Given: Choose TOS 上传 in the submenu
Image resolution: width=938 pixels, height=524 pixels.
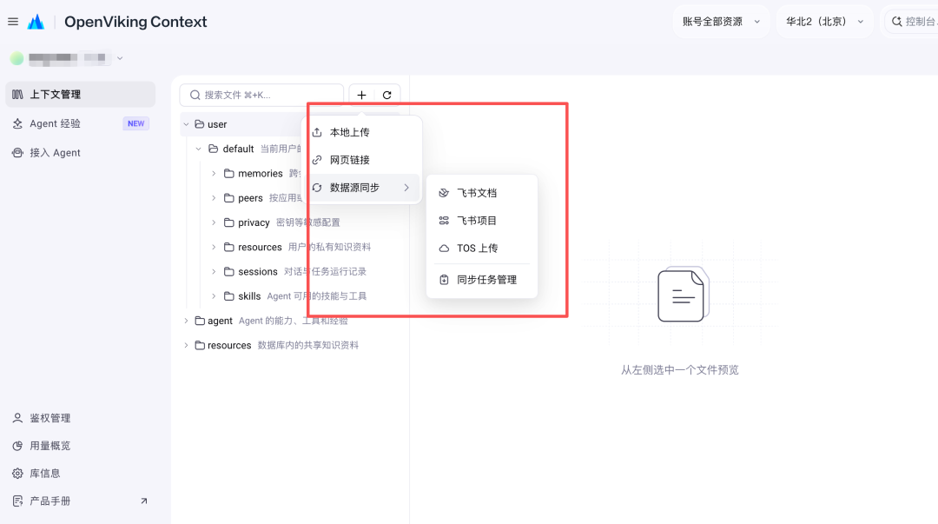Looking at the screenshot, I should pyautogui.click(x=481, y=248).
